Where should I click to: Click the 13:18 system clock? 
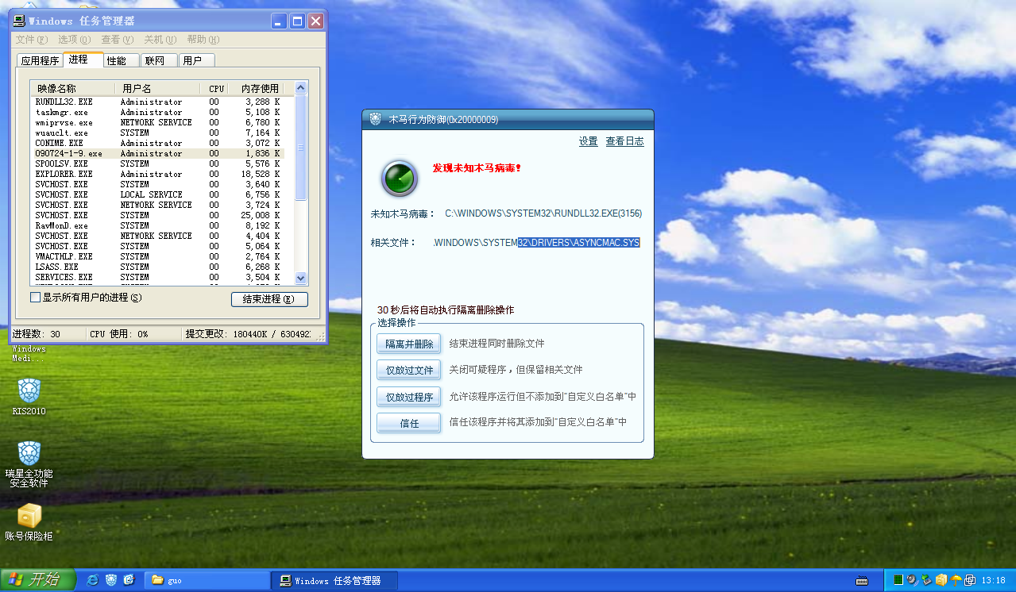pyautogui.click(x=994, y=581)
